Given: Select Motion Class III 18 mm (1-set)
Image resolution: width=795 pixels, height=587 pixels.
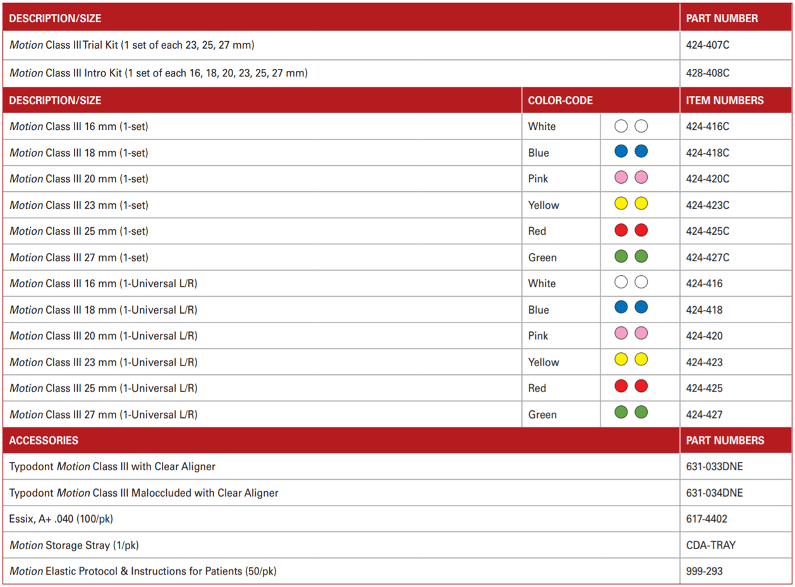Looking at the screenshot, I should pos(79,153).
